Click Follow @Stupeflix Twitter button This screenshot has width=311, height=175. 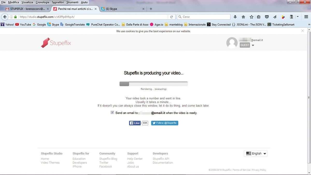pos(165,123)
